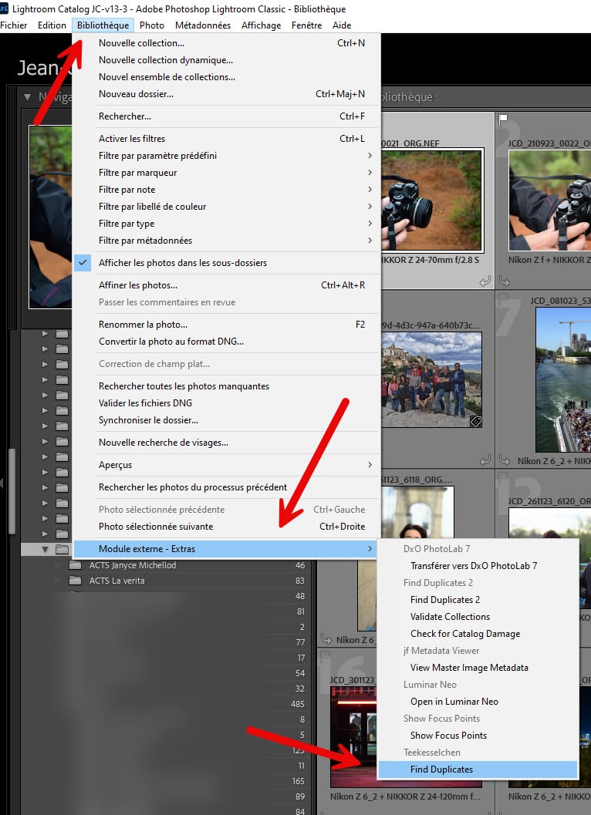591x815 pixels.
Task: Choose View Master Image Metadata
Action: tap(478, 668)
